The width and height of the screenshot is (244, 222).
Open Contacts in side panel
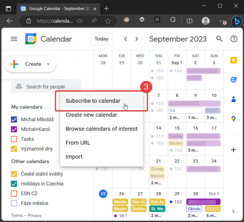[233, 99]
